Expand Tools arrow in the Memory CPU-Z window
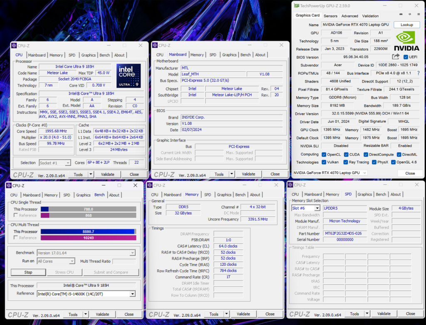The image size is (426, 325). pos(227,314)
